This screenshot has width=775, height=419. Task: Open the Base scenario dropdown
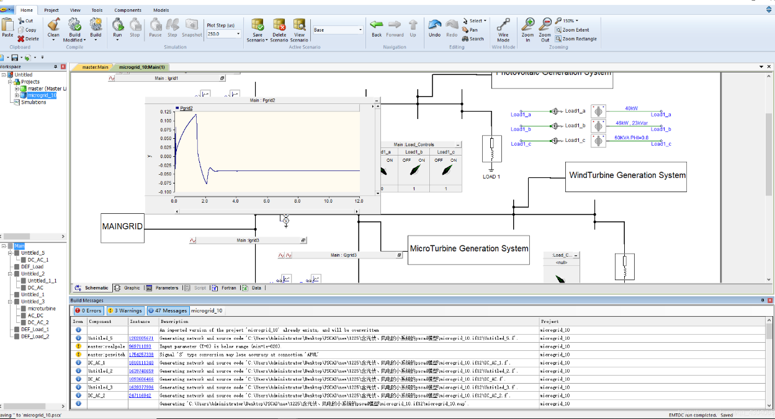(361, 30)
